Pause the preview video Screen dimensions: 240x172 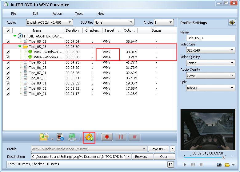193,165
